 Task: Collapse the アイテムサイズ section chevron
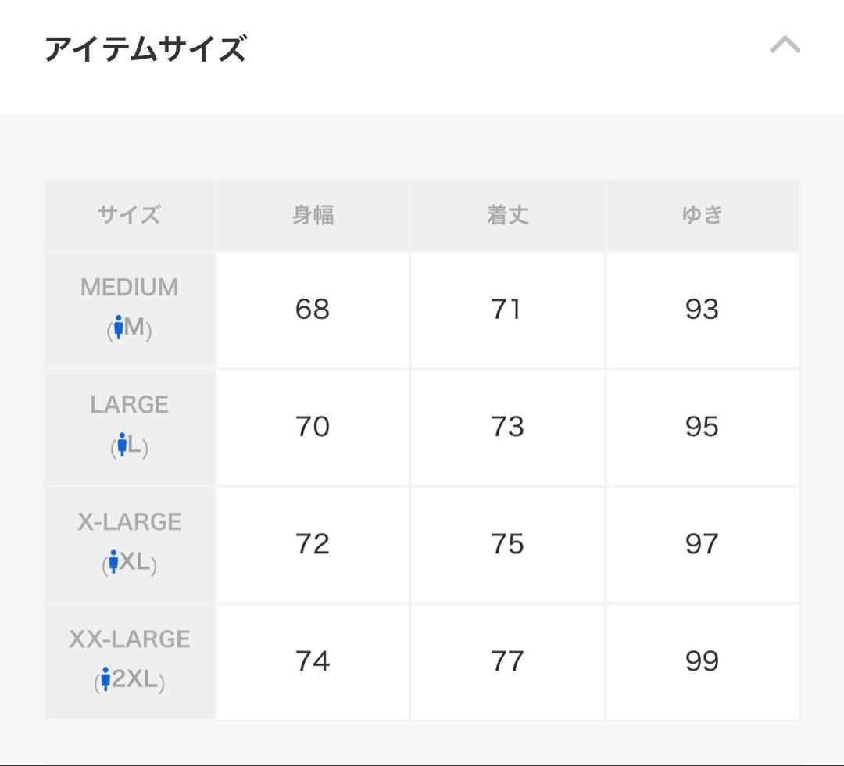785,46
